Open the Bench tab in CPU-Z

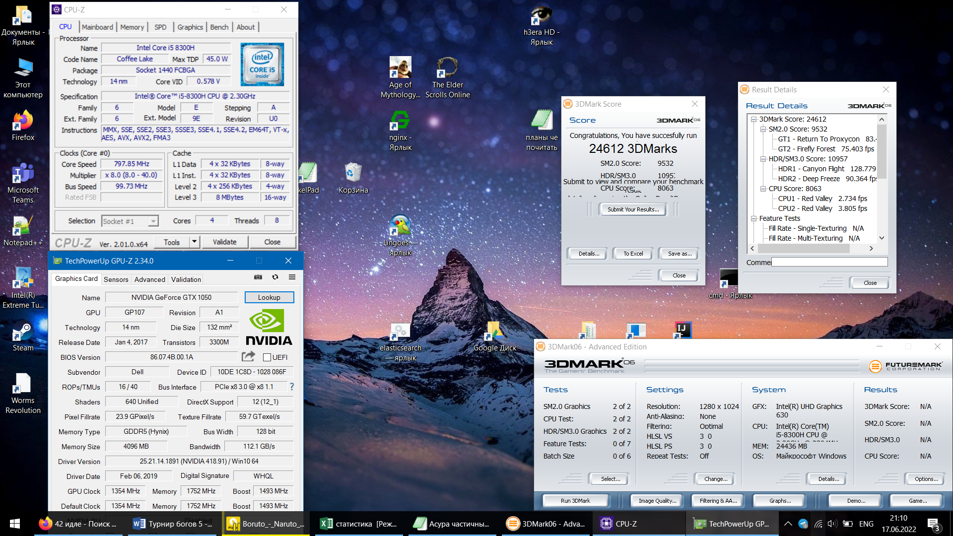[219, 27]
